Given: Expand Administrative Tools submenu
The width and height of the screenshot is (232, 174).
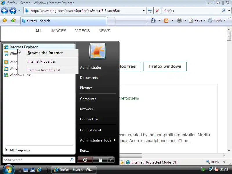Looking at the screenshot, I should [x=98, y=140].
